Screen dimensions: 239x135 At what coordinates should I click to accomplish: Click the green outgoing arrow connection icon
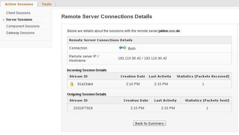pos(124,48)
